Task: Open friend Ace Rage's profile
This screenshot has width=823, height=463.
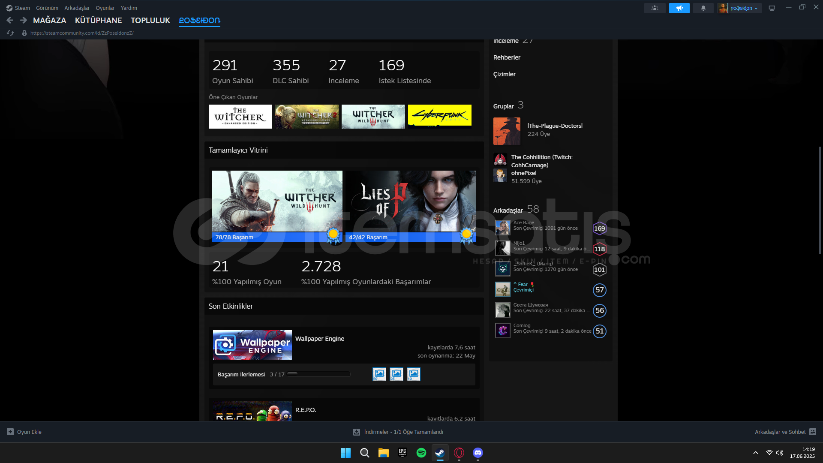Action: point(550,228)
